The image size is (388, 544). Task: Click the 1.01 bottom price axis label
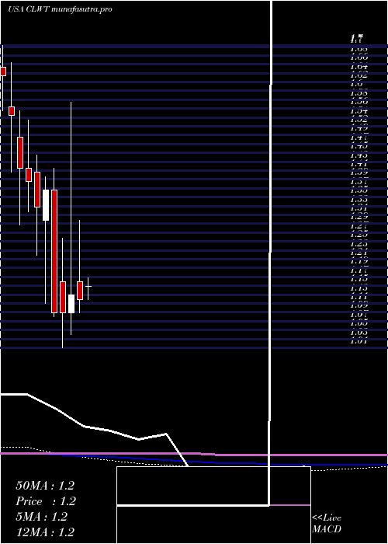tap(359, 340)
